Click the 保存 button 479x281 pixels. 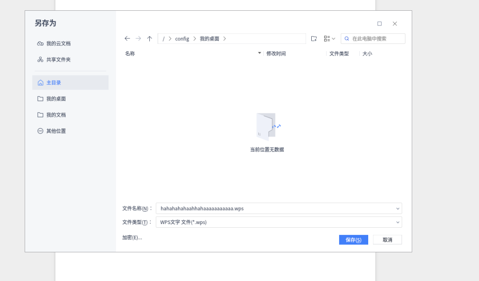click(353, 240)
